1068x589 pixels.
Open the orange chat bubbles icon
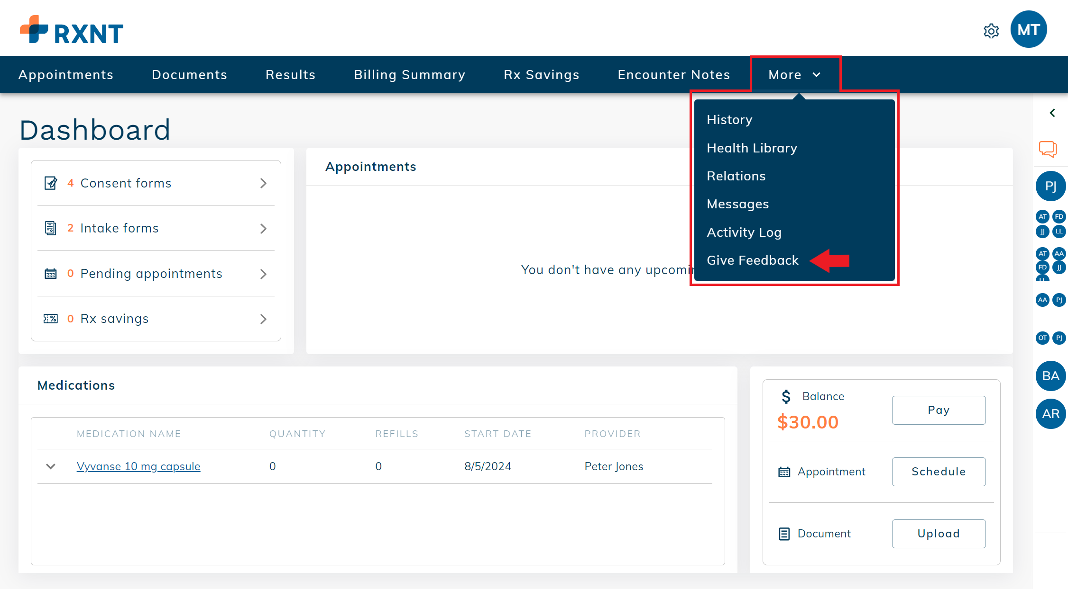(x=1048, y=149)
